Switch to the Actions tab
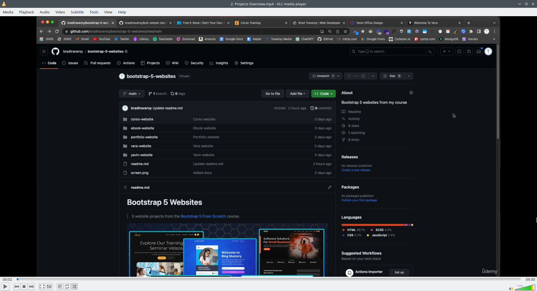Viewport: 537px width, 291px height. tap(126, 63)
